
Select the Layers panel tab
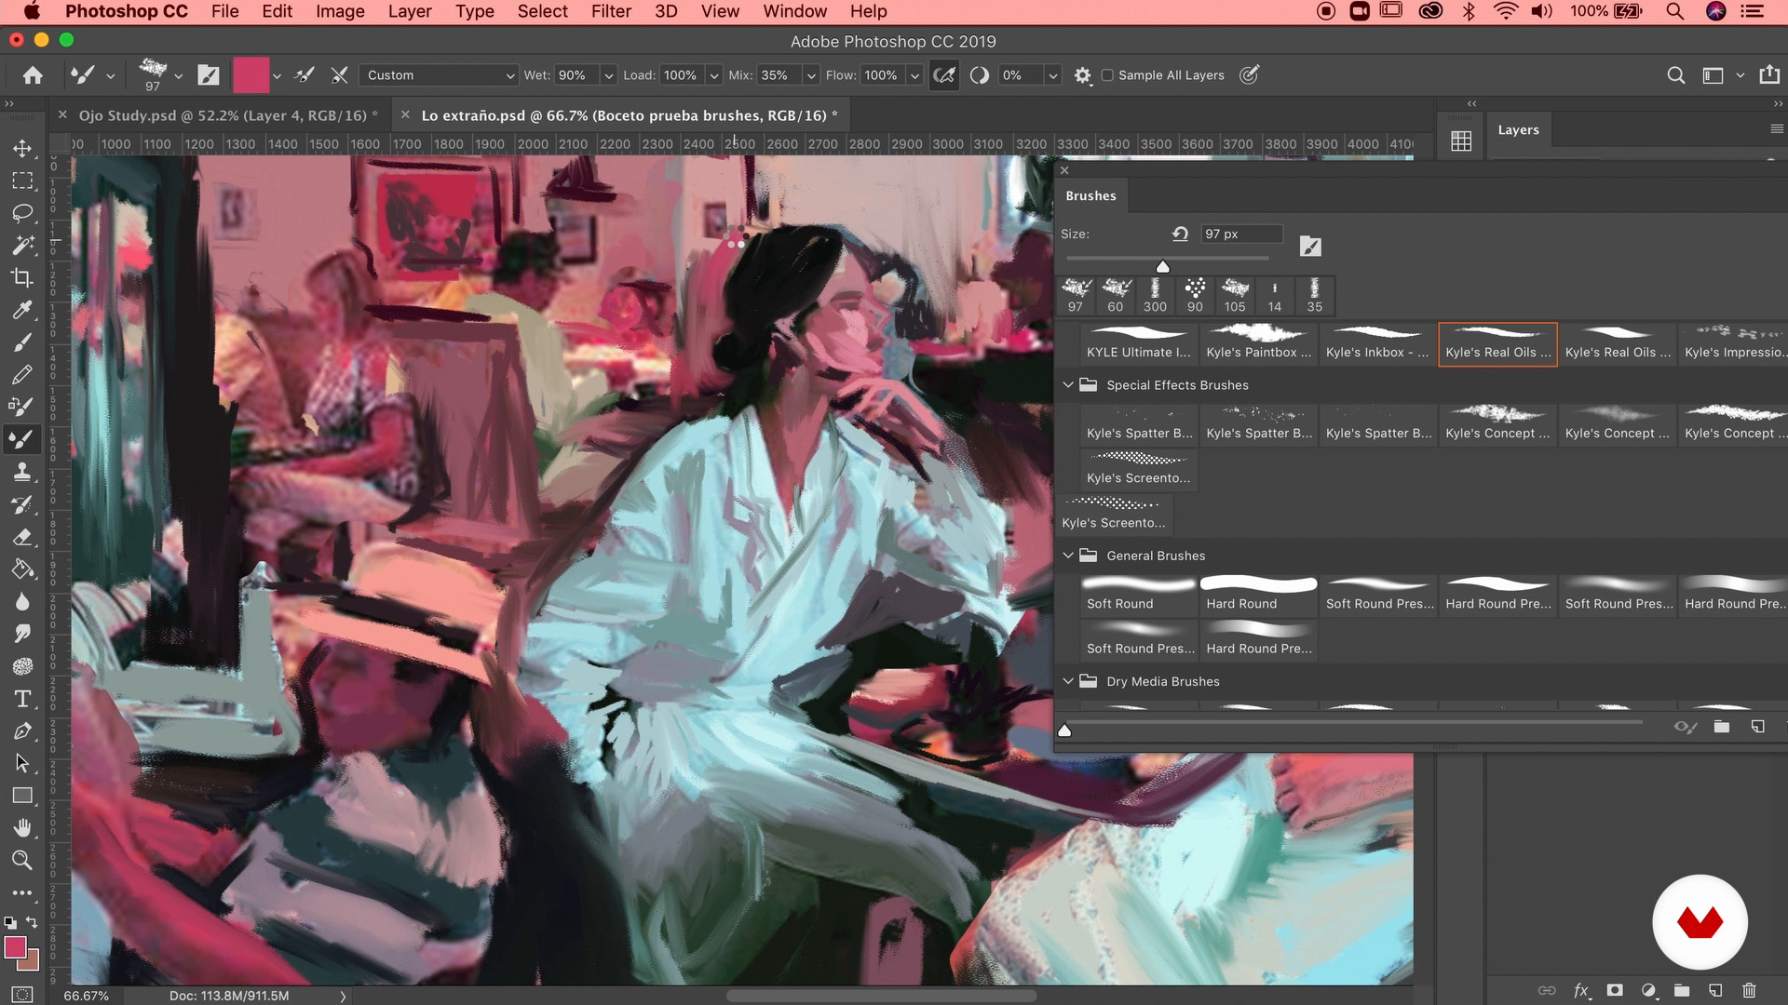click(x=1518, y=130)
